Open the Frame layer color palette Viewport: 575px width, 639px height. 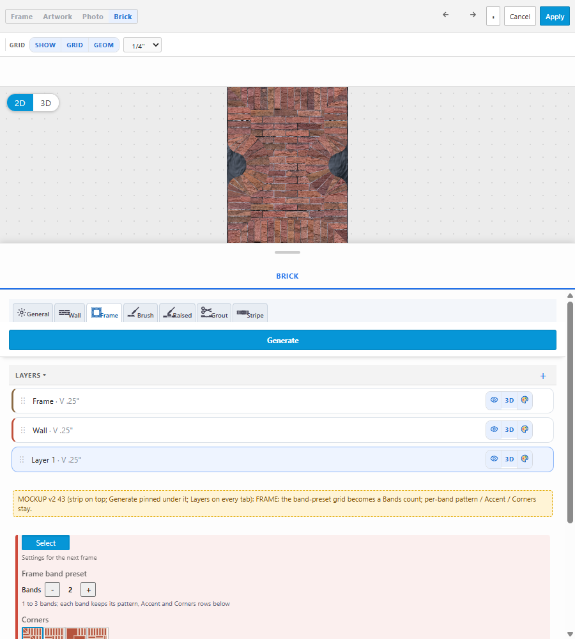525,400
